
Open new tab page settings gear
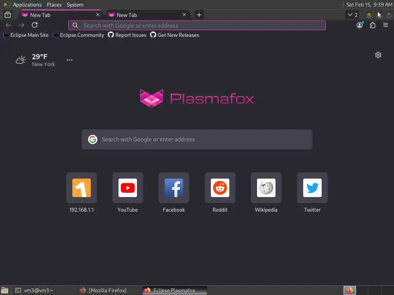pos(378,55)
